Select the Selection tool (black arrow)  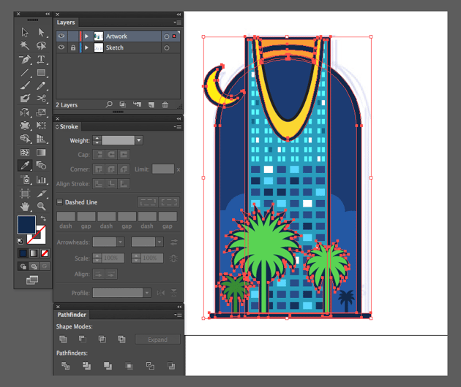pyautogui.click(x=25, y=32)
